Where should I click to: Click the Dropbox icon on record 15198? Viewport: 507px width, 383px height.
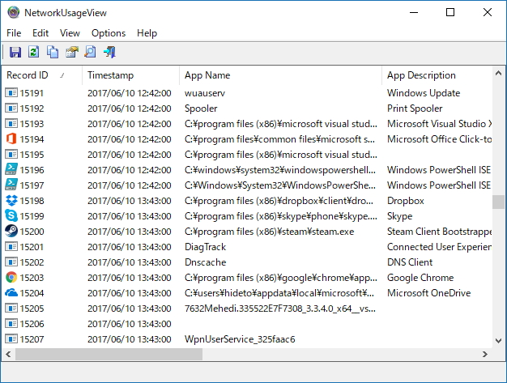coord(11,201)
